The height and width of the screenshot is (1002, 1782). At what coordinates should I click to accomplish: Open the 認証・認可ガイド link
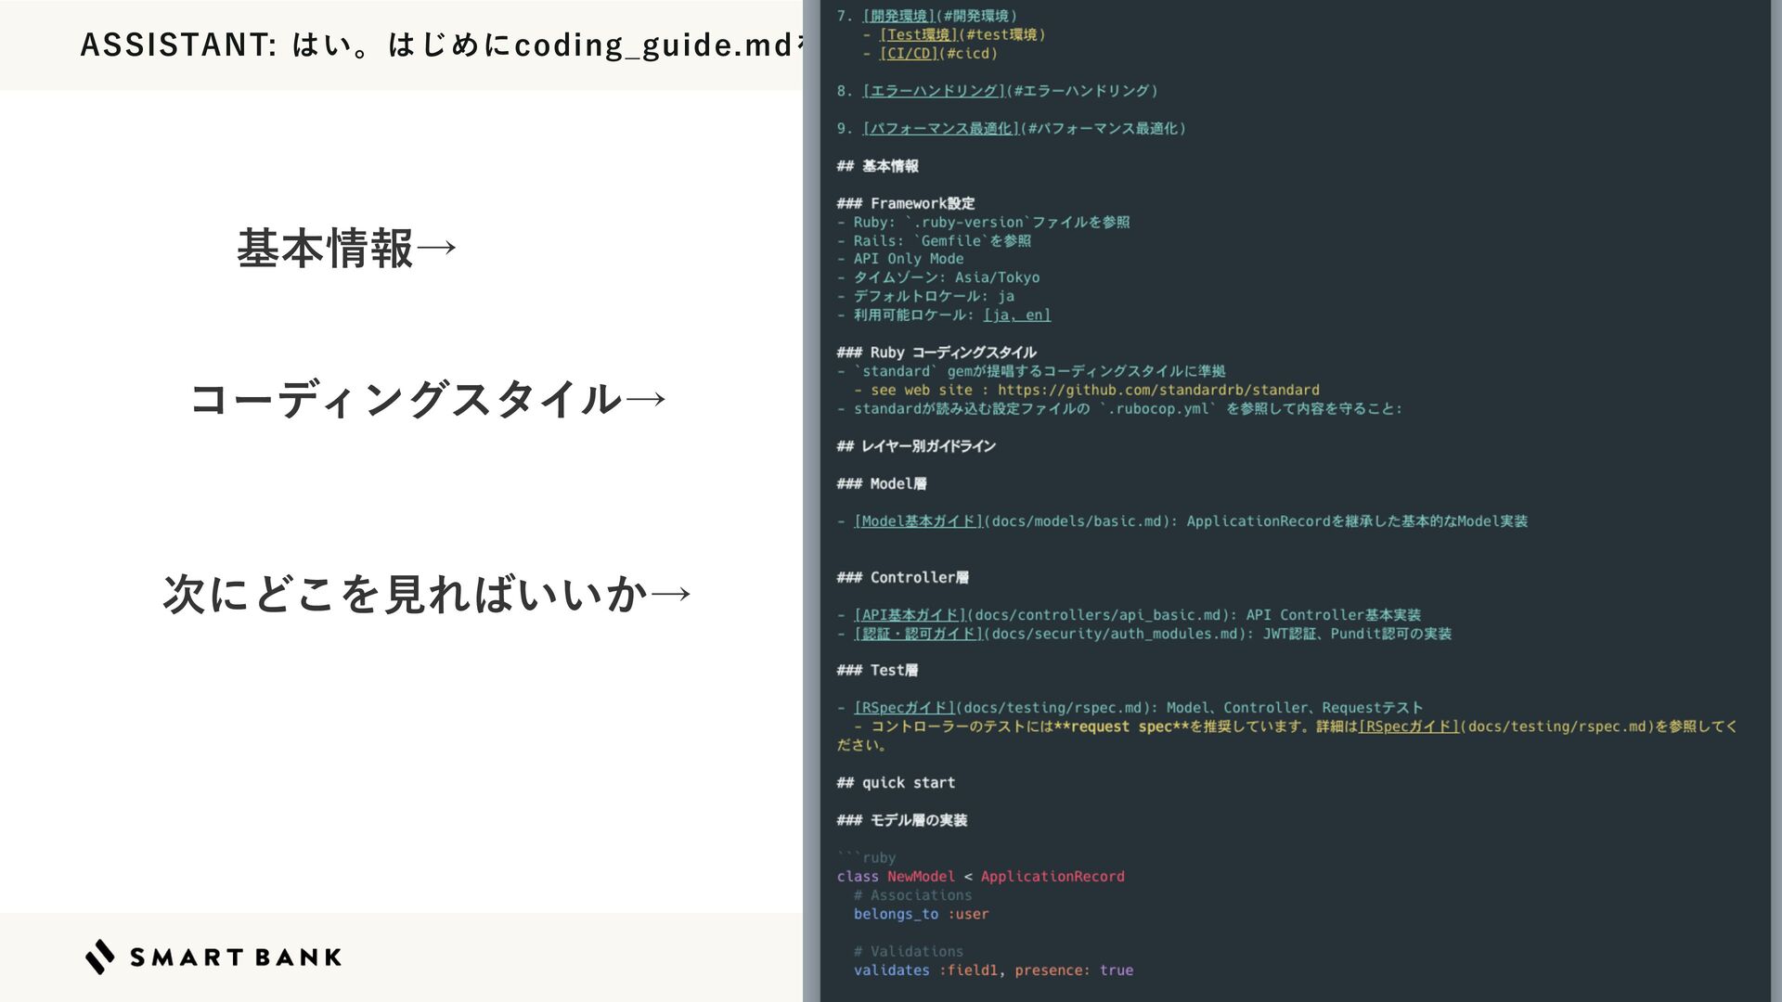(918, 634)
